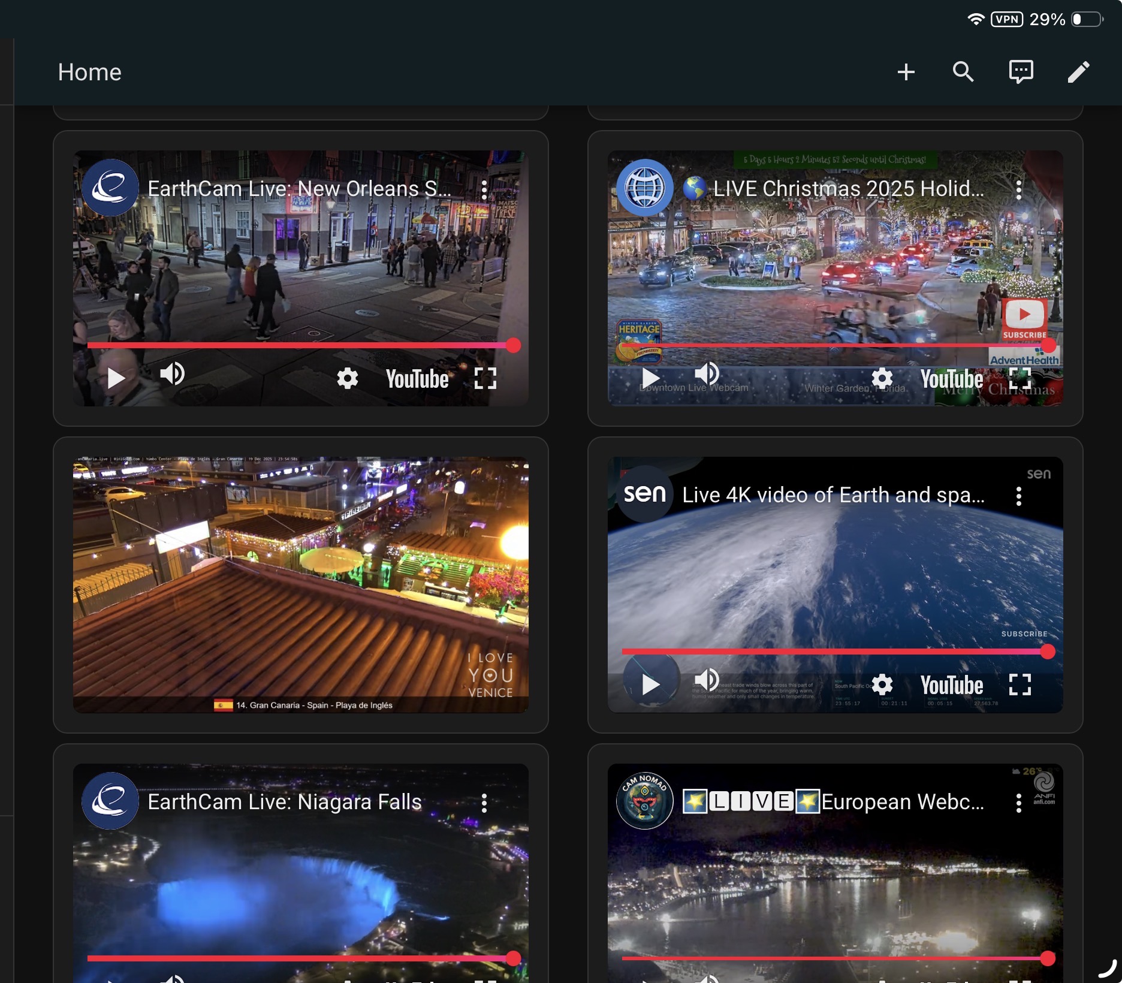
Task: Enter fullscreen on Christmas 2025 video
Action: click(x=1020, y=378)
